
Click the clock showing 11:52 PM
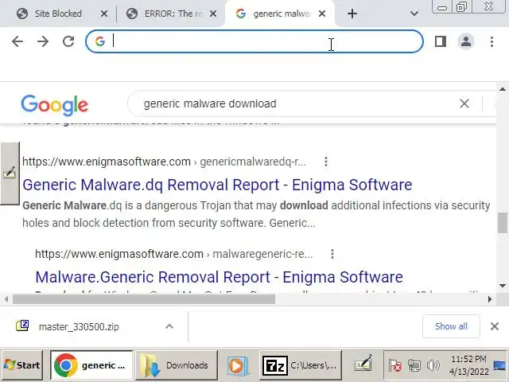click(x=468, y=365)
